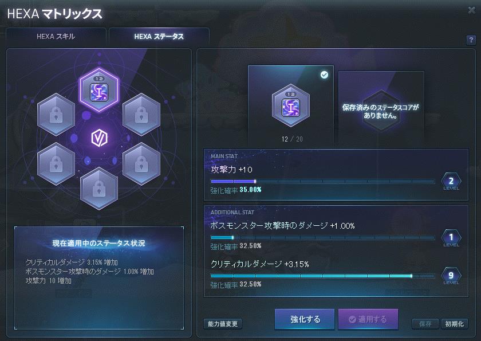Screen dimensions: 481x341
Task: Click the 能力値変更 button
Action: click(x=223, y=324)
